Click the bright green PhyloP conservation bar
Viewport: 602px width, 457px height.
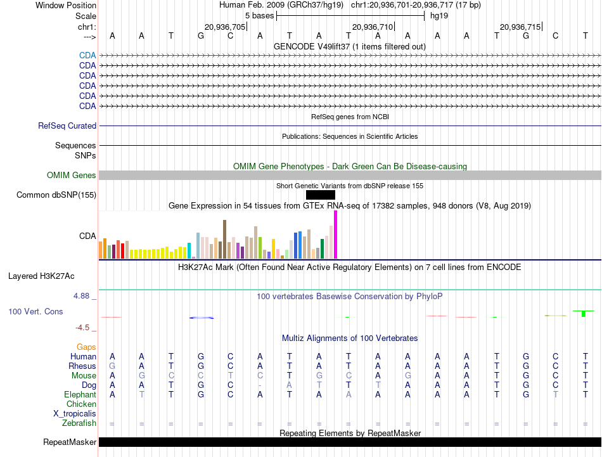coord(584,314)
